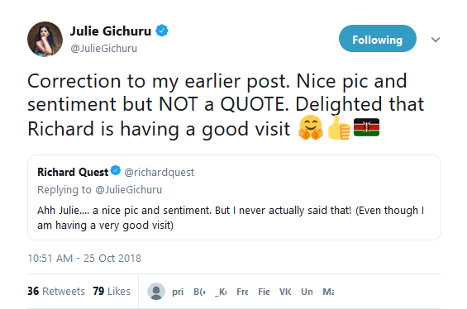
Task: Click the verified badge beside Richard Quest
Action: 116,170
